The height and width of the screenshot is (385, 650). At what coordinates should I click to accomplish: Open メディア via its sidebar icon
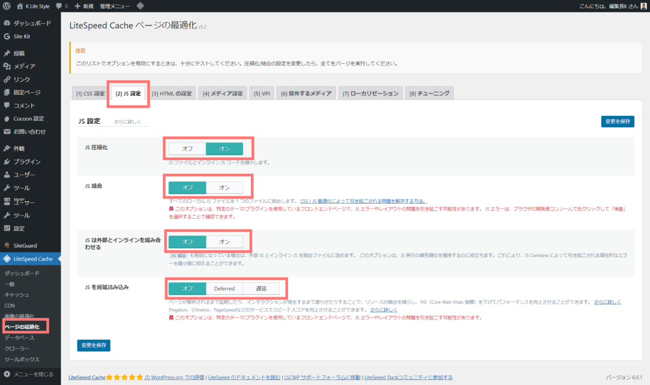coord(6,64)
